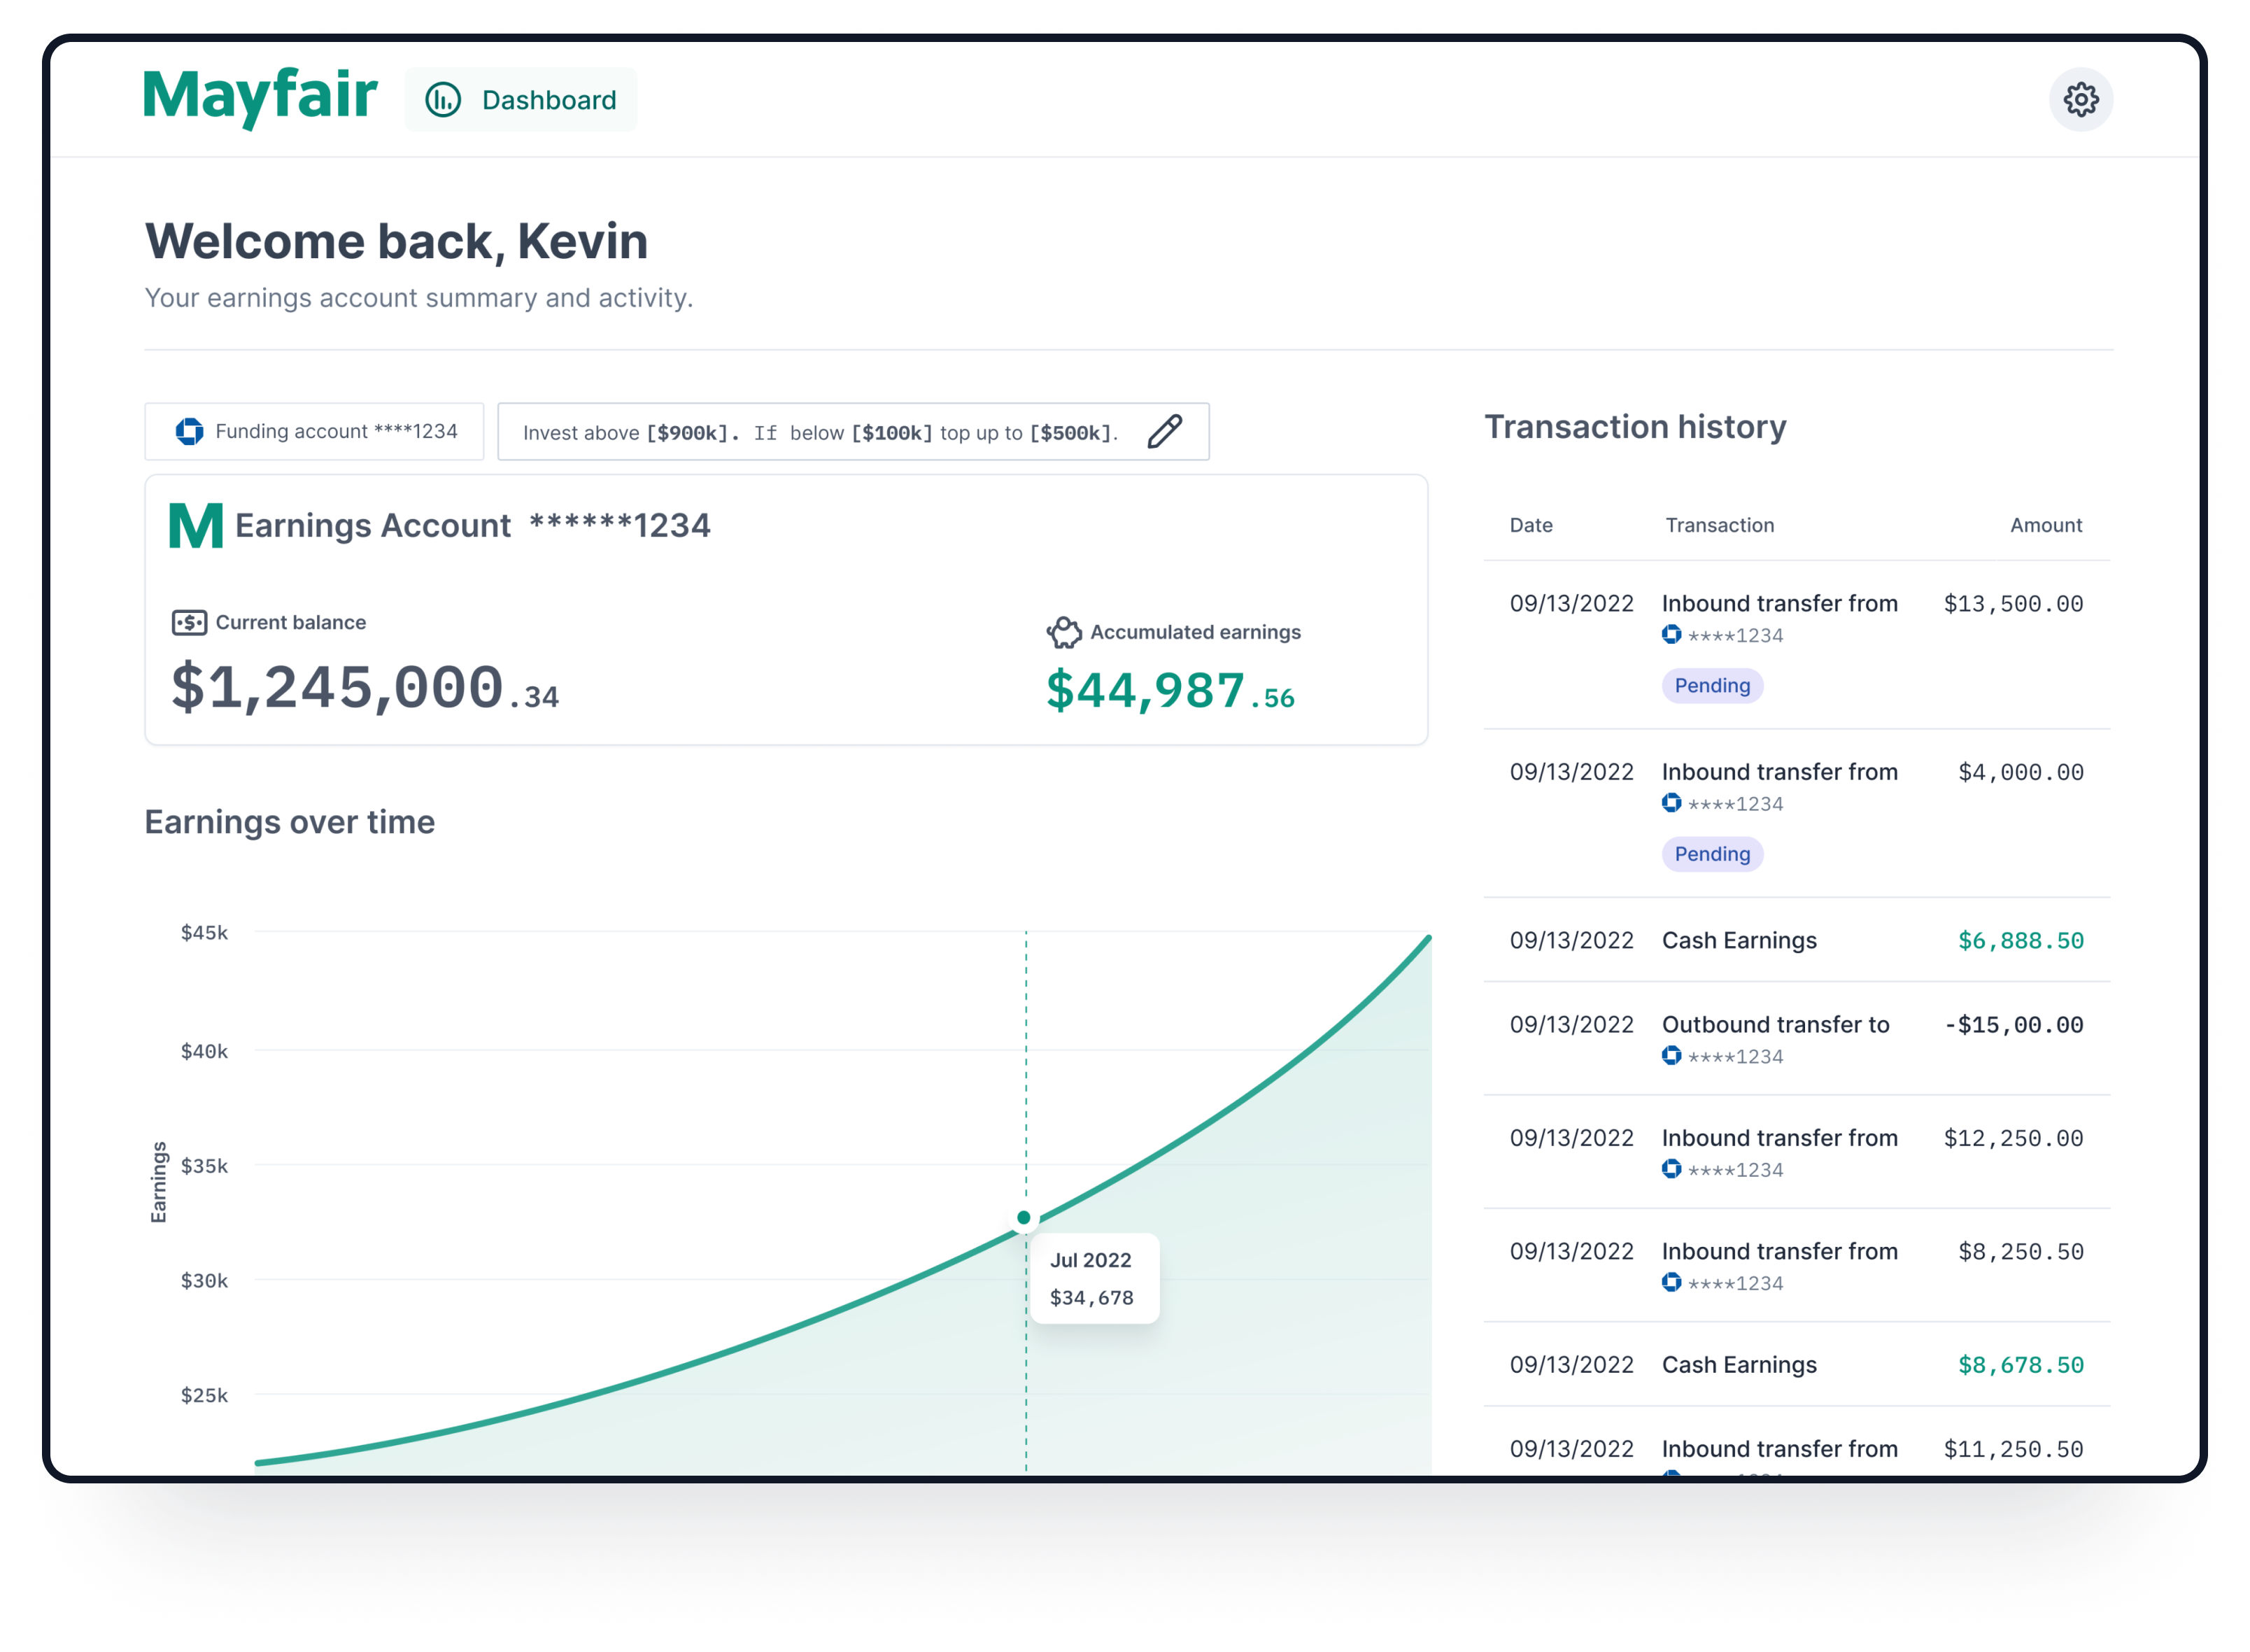Open settings with the gear icon

2080,99
